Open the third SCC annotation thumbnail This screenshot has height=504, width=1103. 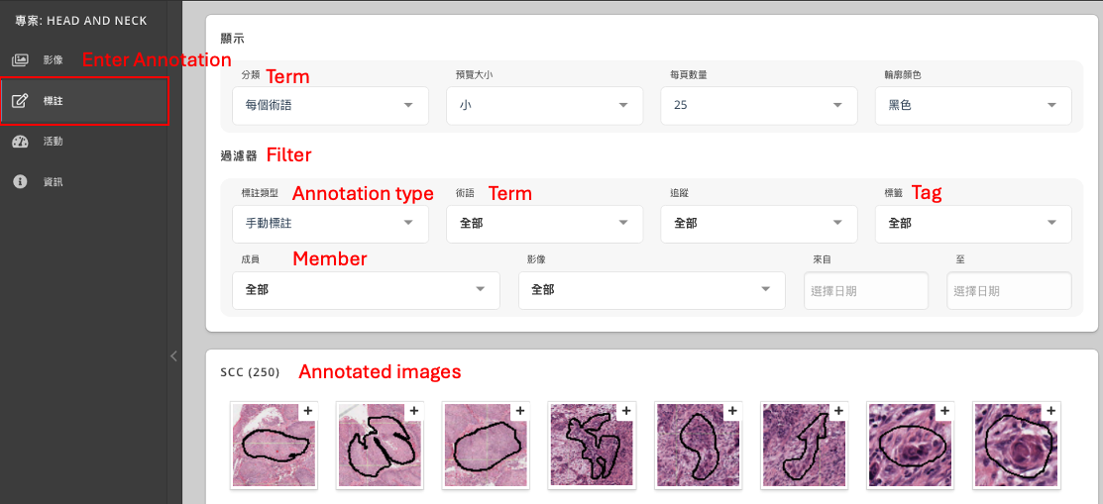click(486, 447)
